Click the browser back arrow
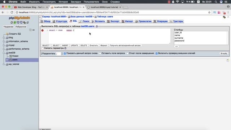Viewport: 231px width, 130px height. (3, 12)
